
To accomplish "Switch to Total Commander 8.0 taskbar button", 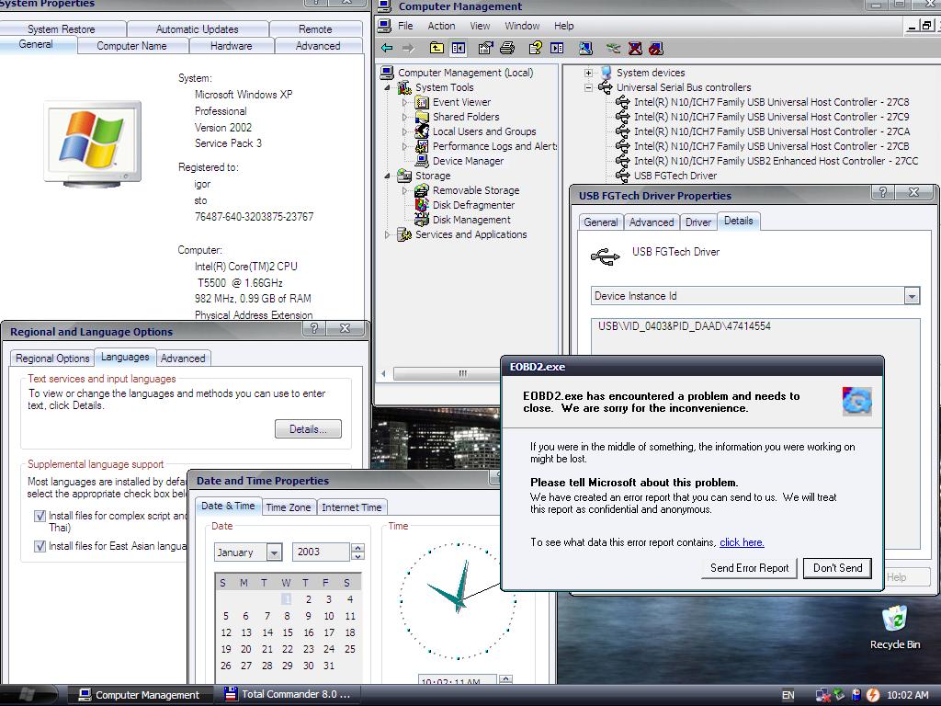I will click(x=288, y=695).
